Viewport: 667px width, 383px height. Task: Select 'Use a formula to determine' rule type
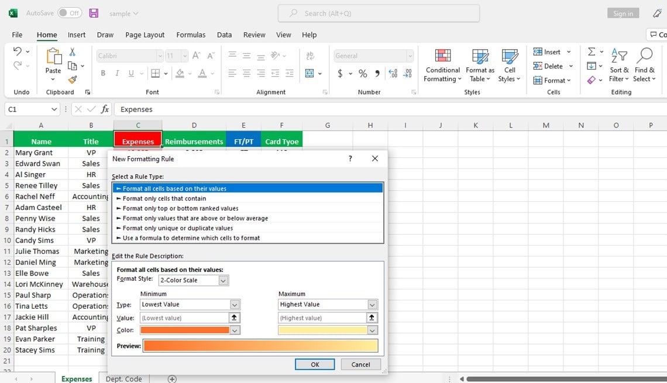(248, 238)
